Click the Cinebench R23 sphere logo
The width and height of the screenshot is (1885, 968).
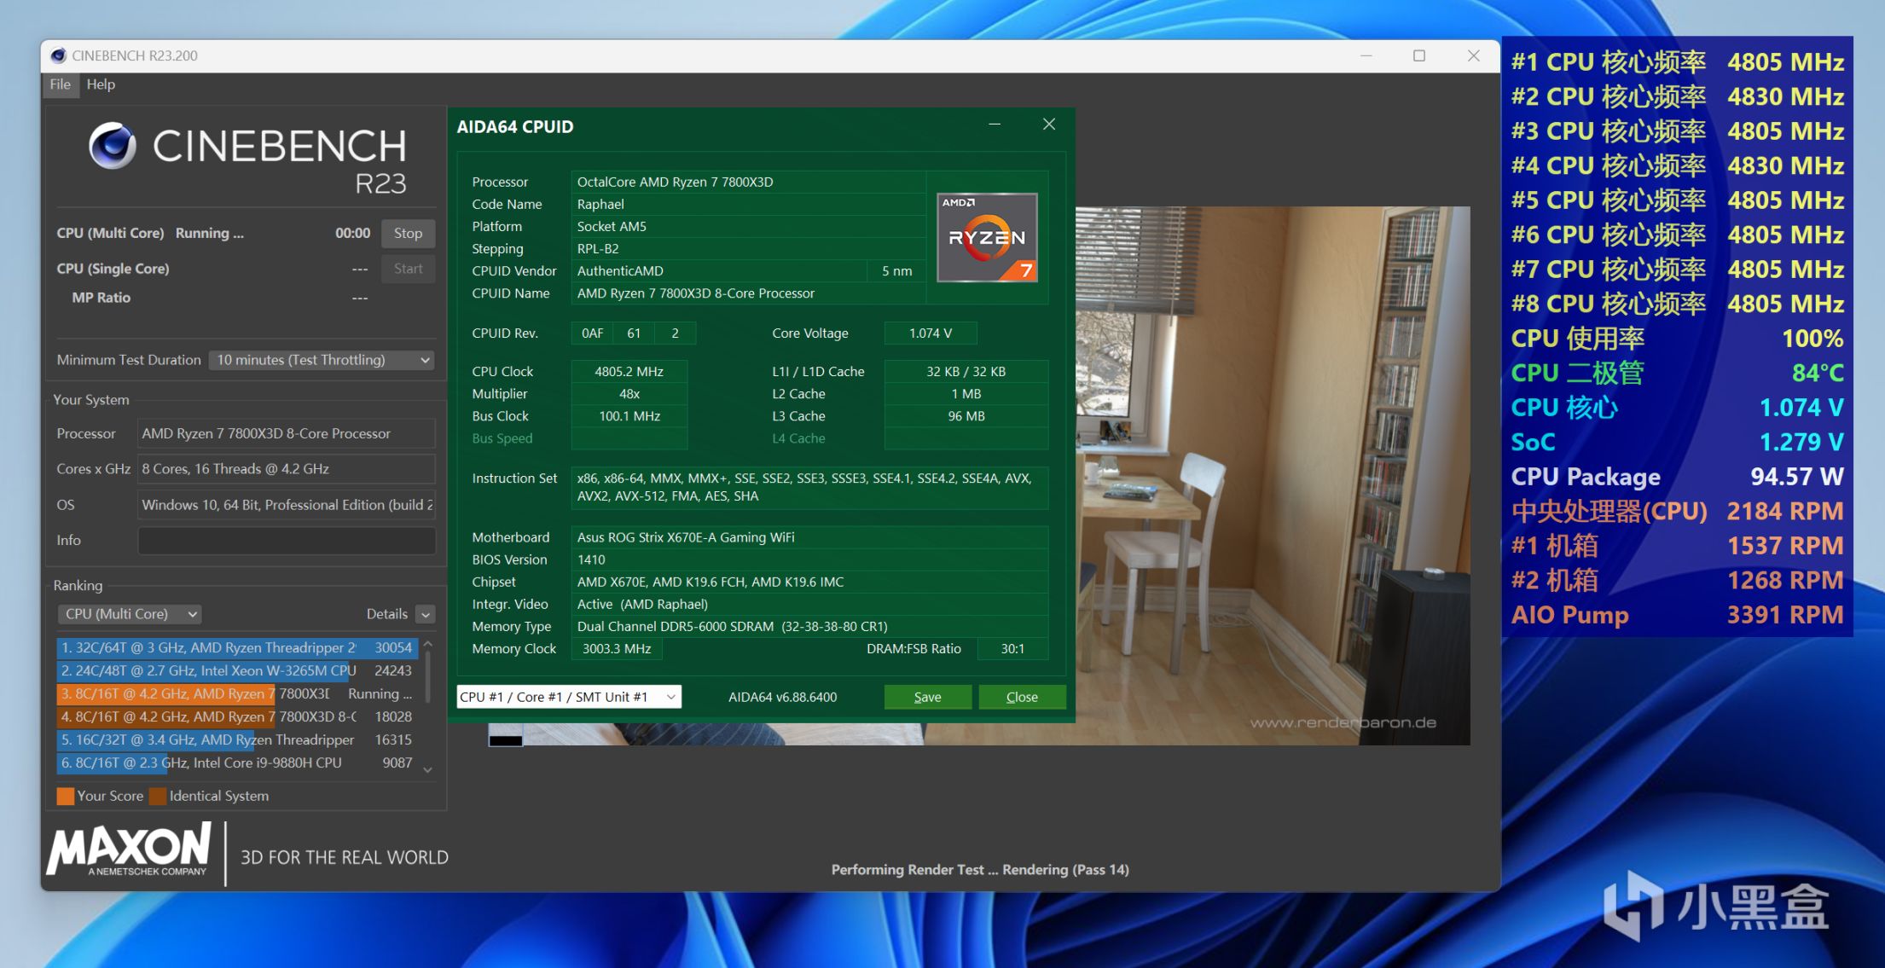113,145
